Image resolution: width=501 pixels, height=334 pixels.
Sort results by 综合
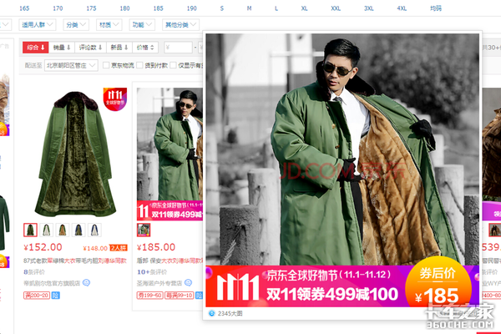pyautogui.click(x=35, y=48)
